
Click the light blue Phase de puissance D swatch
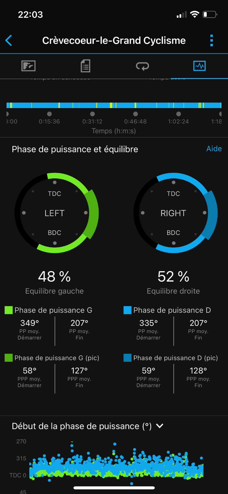tap(127, 310)
